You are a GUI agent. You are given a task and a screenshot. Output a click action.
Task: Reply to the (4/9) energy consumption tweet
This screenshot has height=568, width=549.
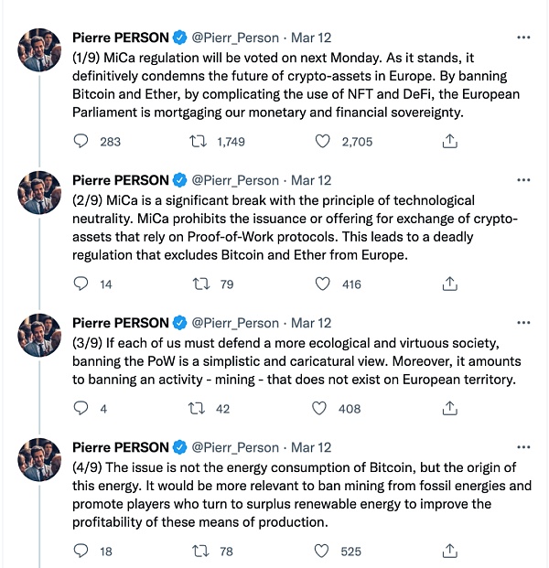click(81, 552)
